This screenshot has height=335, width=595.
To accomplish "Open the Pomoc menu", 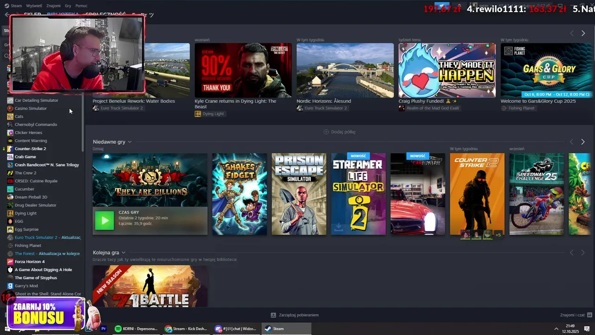I will coord(81,6).
